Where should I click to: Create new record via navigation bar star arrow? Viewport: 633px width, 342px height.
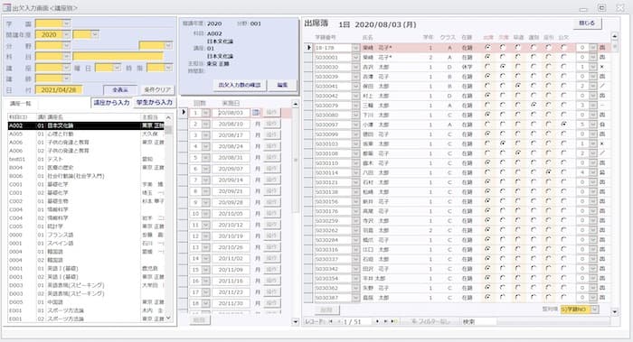394,322
